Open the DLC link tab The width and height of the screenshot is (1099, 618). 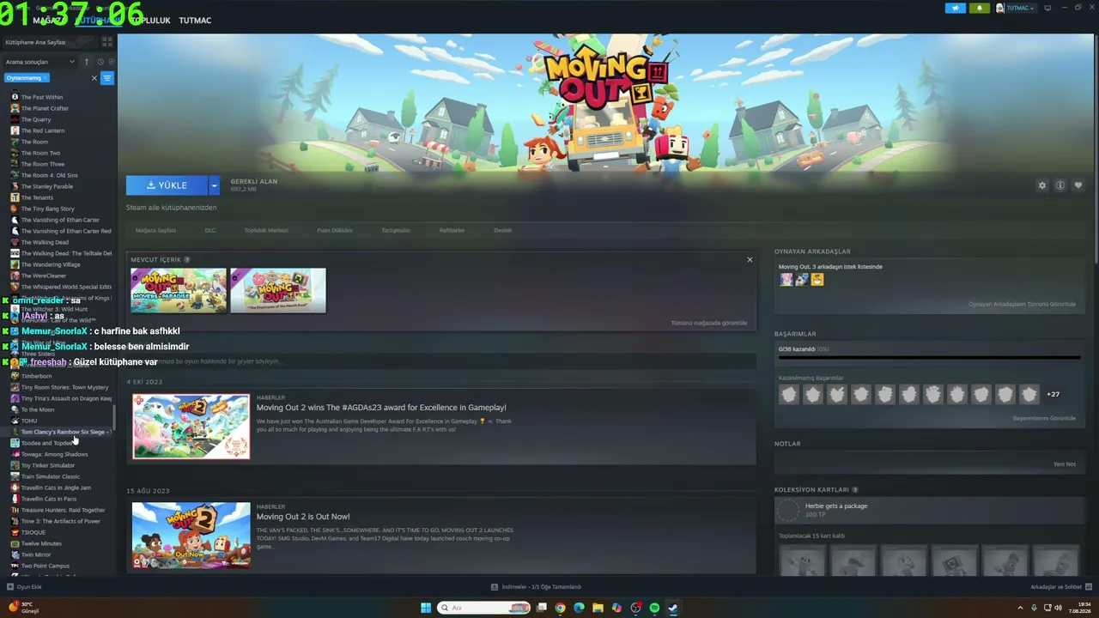pyautogui.click(x=210, y=230)
